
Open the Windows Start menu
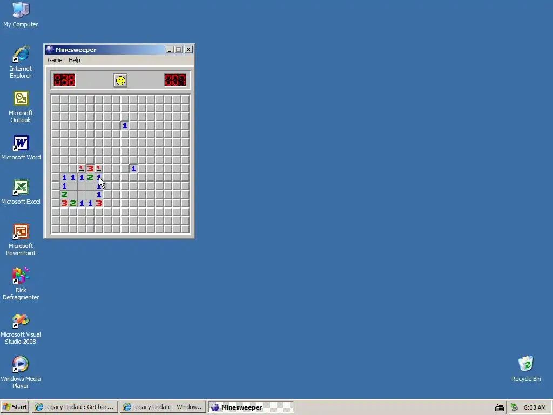15,407
